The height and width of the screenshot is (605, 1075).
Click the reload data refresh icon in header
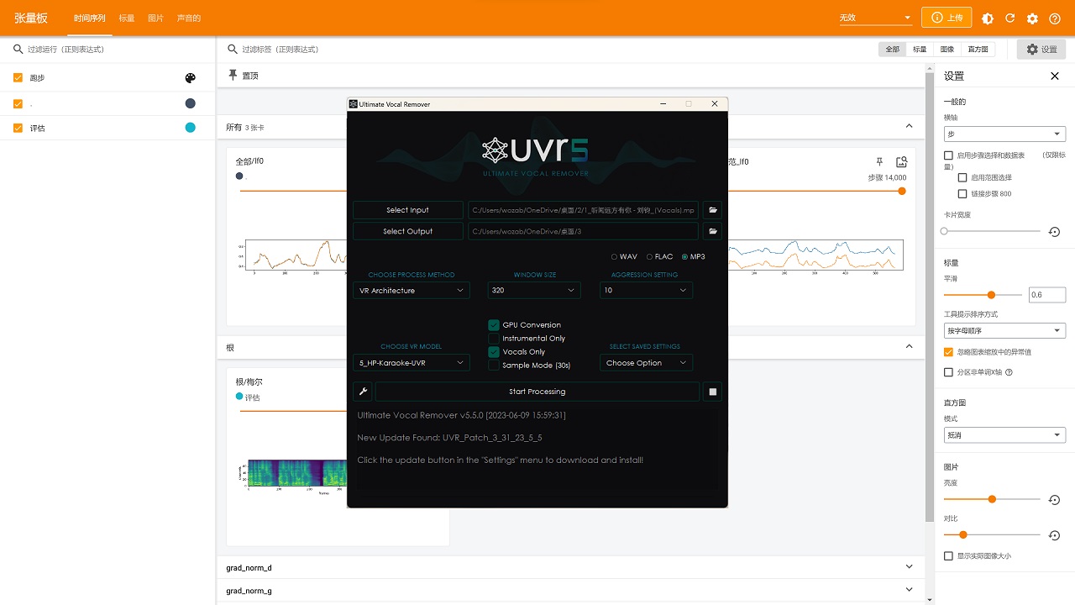[x=1010, y=18]
